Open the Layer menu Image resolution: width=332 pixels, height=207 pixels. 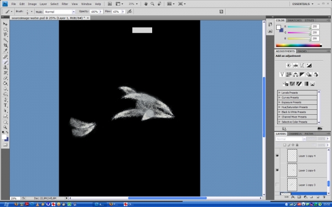[43, 4]
